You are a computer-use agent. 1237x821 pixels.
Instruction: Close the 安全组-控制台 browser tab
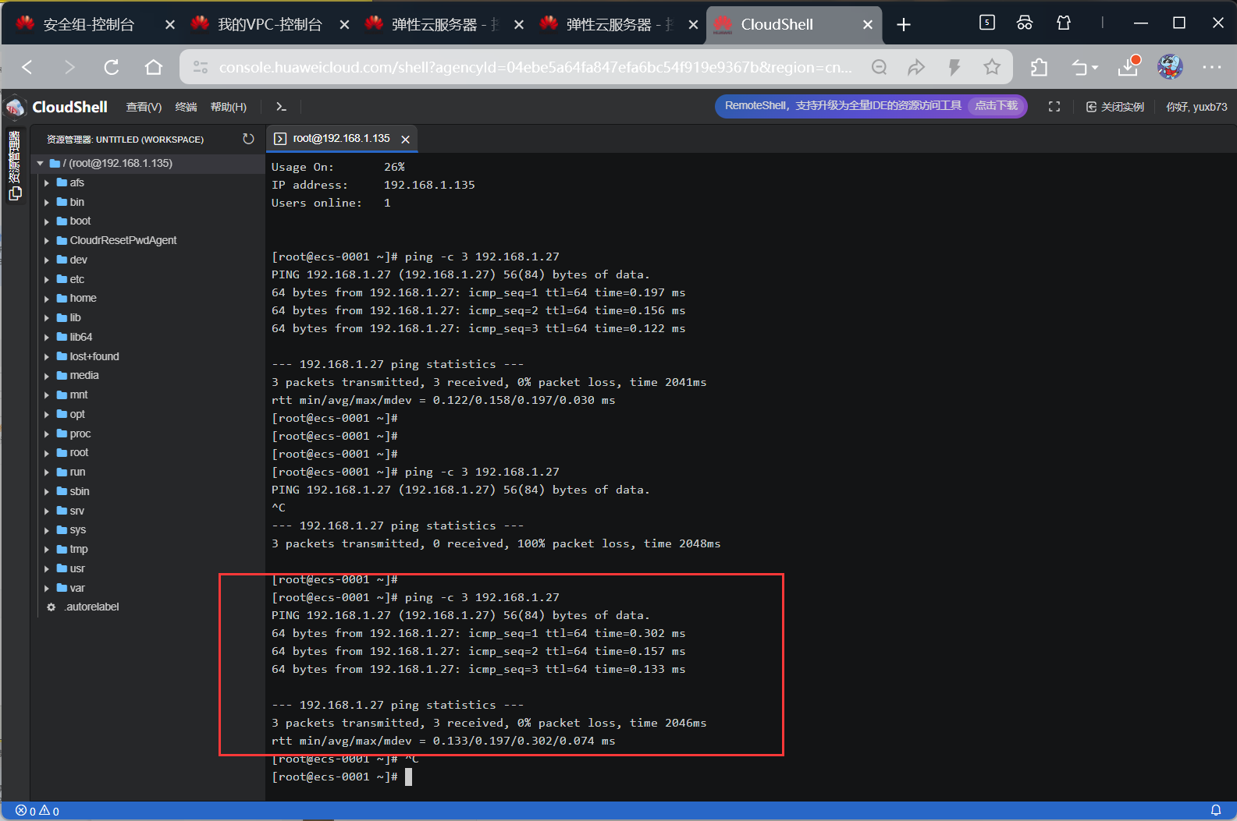click(170, 25)
